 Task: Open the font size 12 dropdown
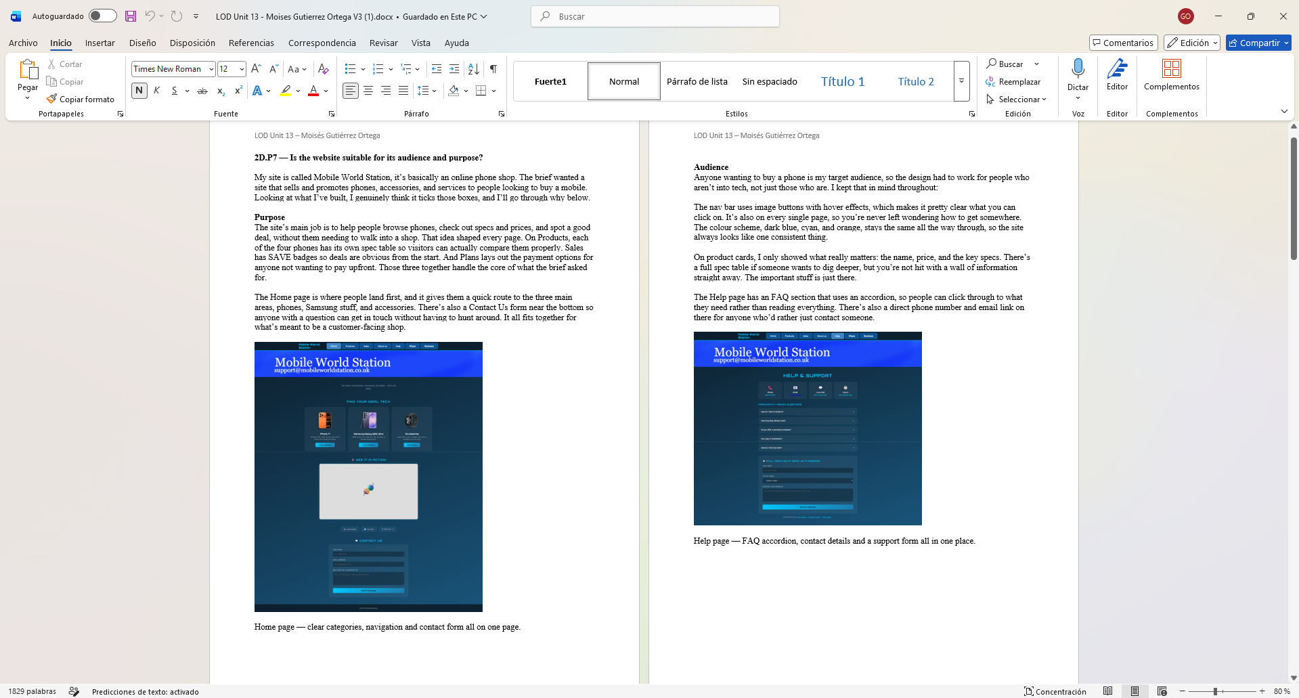pyautogui.click(x=242, y=69)
